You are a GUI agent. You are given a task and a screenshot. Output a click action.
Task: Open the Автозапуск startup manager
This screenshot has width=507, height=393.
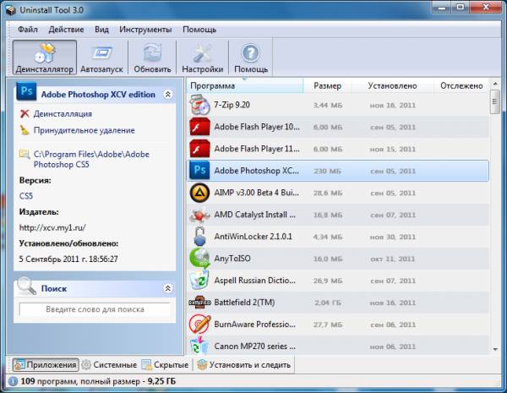(x=101, y=57)
